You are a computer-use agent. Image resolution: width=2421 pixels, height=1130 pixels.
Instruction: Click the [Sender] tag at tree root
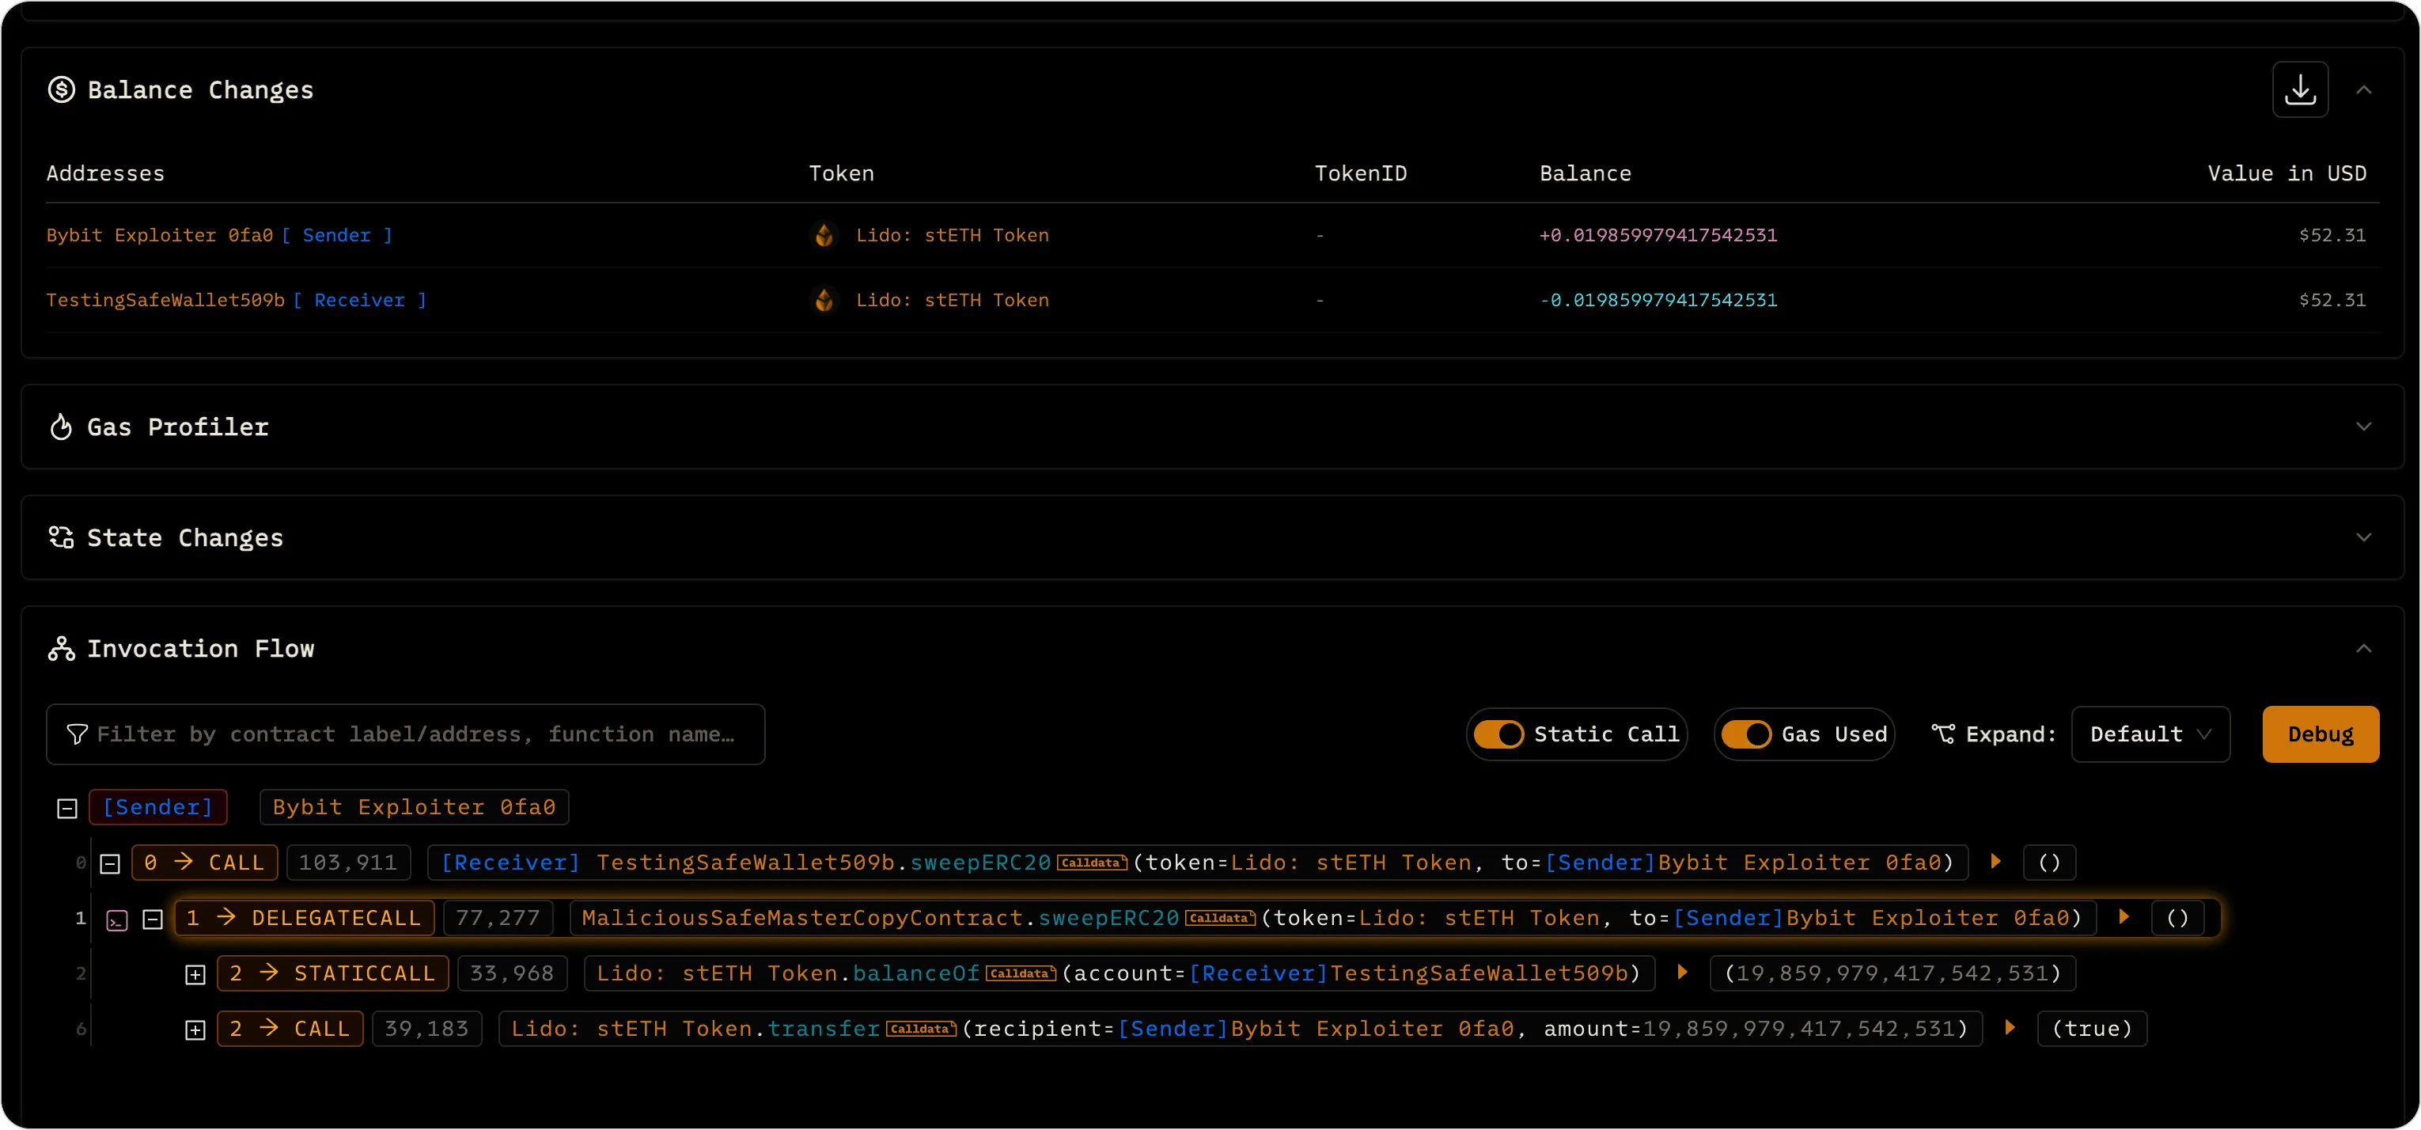click(158, 808)
